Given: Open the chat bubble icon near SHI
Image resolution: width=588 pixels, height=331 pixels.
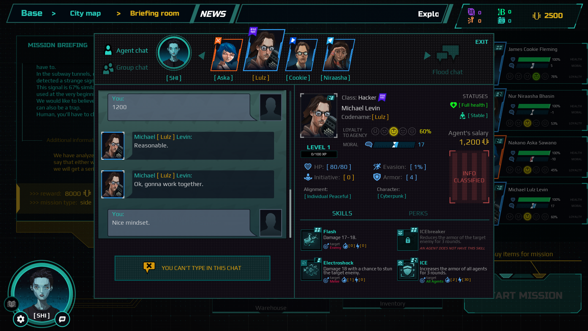Looking at the screenshot, I should 62,319.
